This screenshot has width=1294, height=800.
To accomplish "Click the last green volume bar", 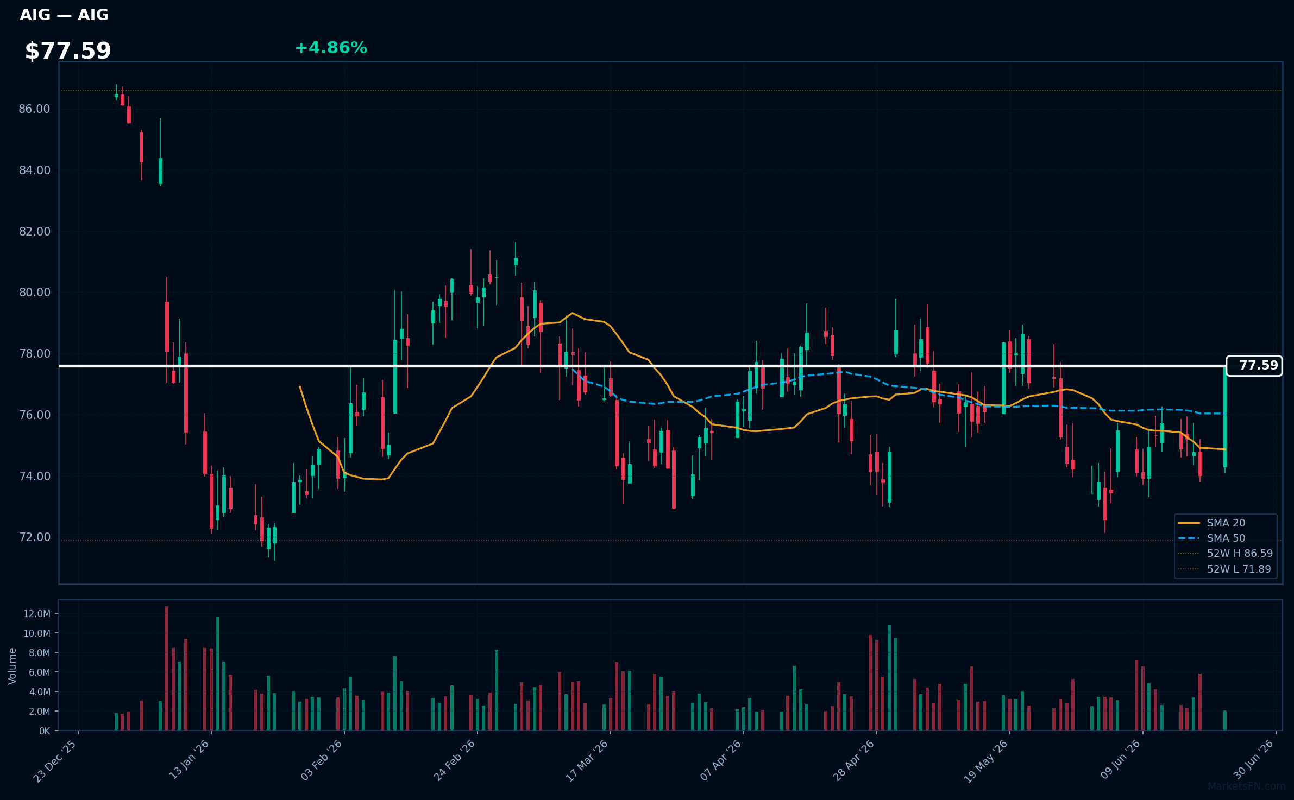I will coord(1225,720).
